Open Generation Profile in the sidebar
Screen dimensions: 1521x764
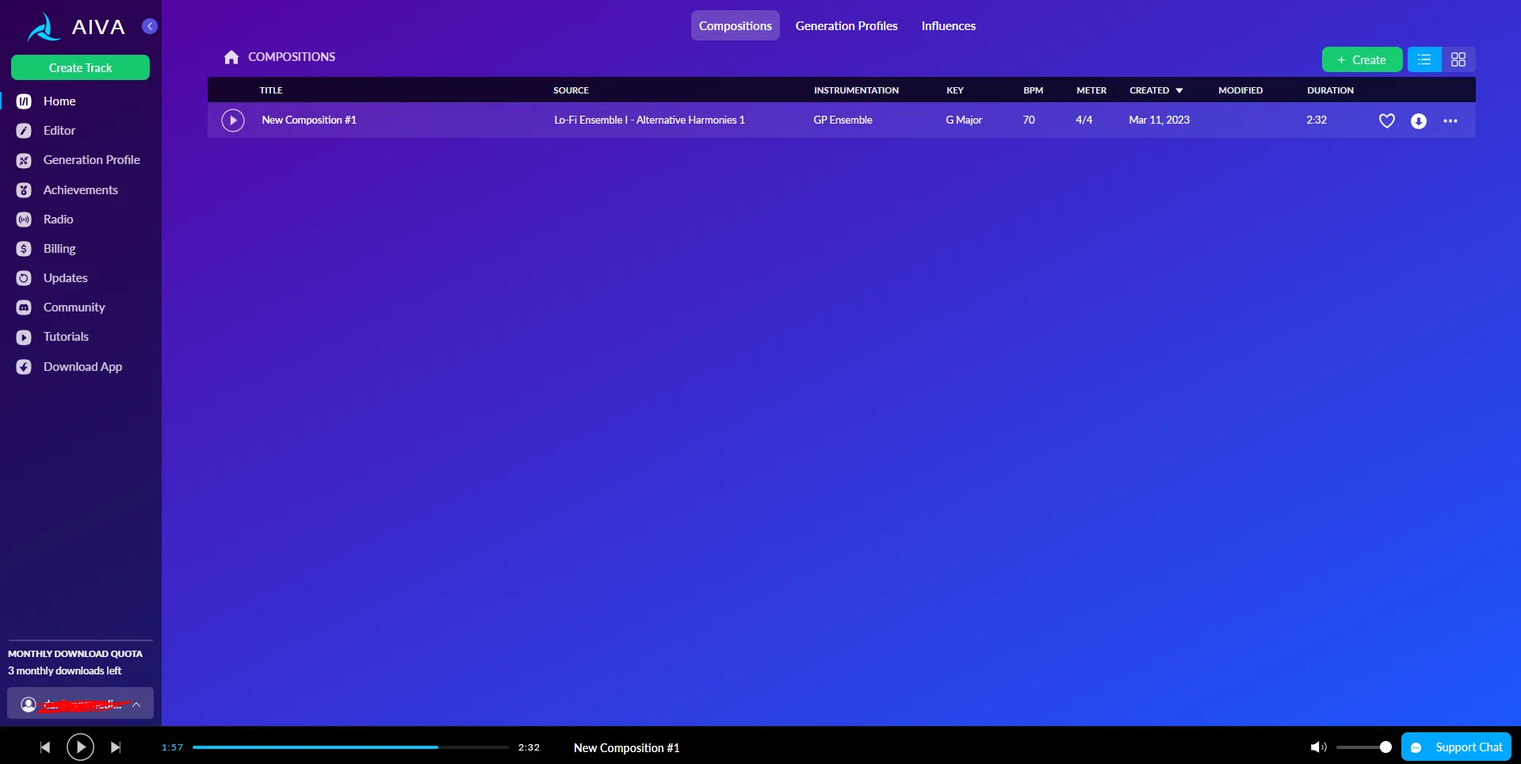[x=91, y=160]
